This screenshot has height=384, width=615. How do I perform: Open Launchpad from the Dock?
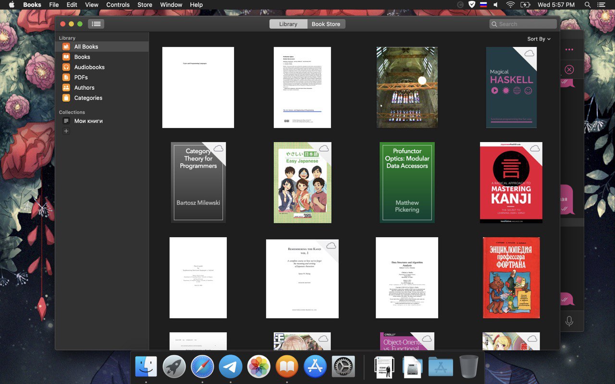[174, 367]
